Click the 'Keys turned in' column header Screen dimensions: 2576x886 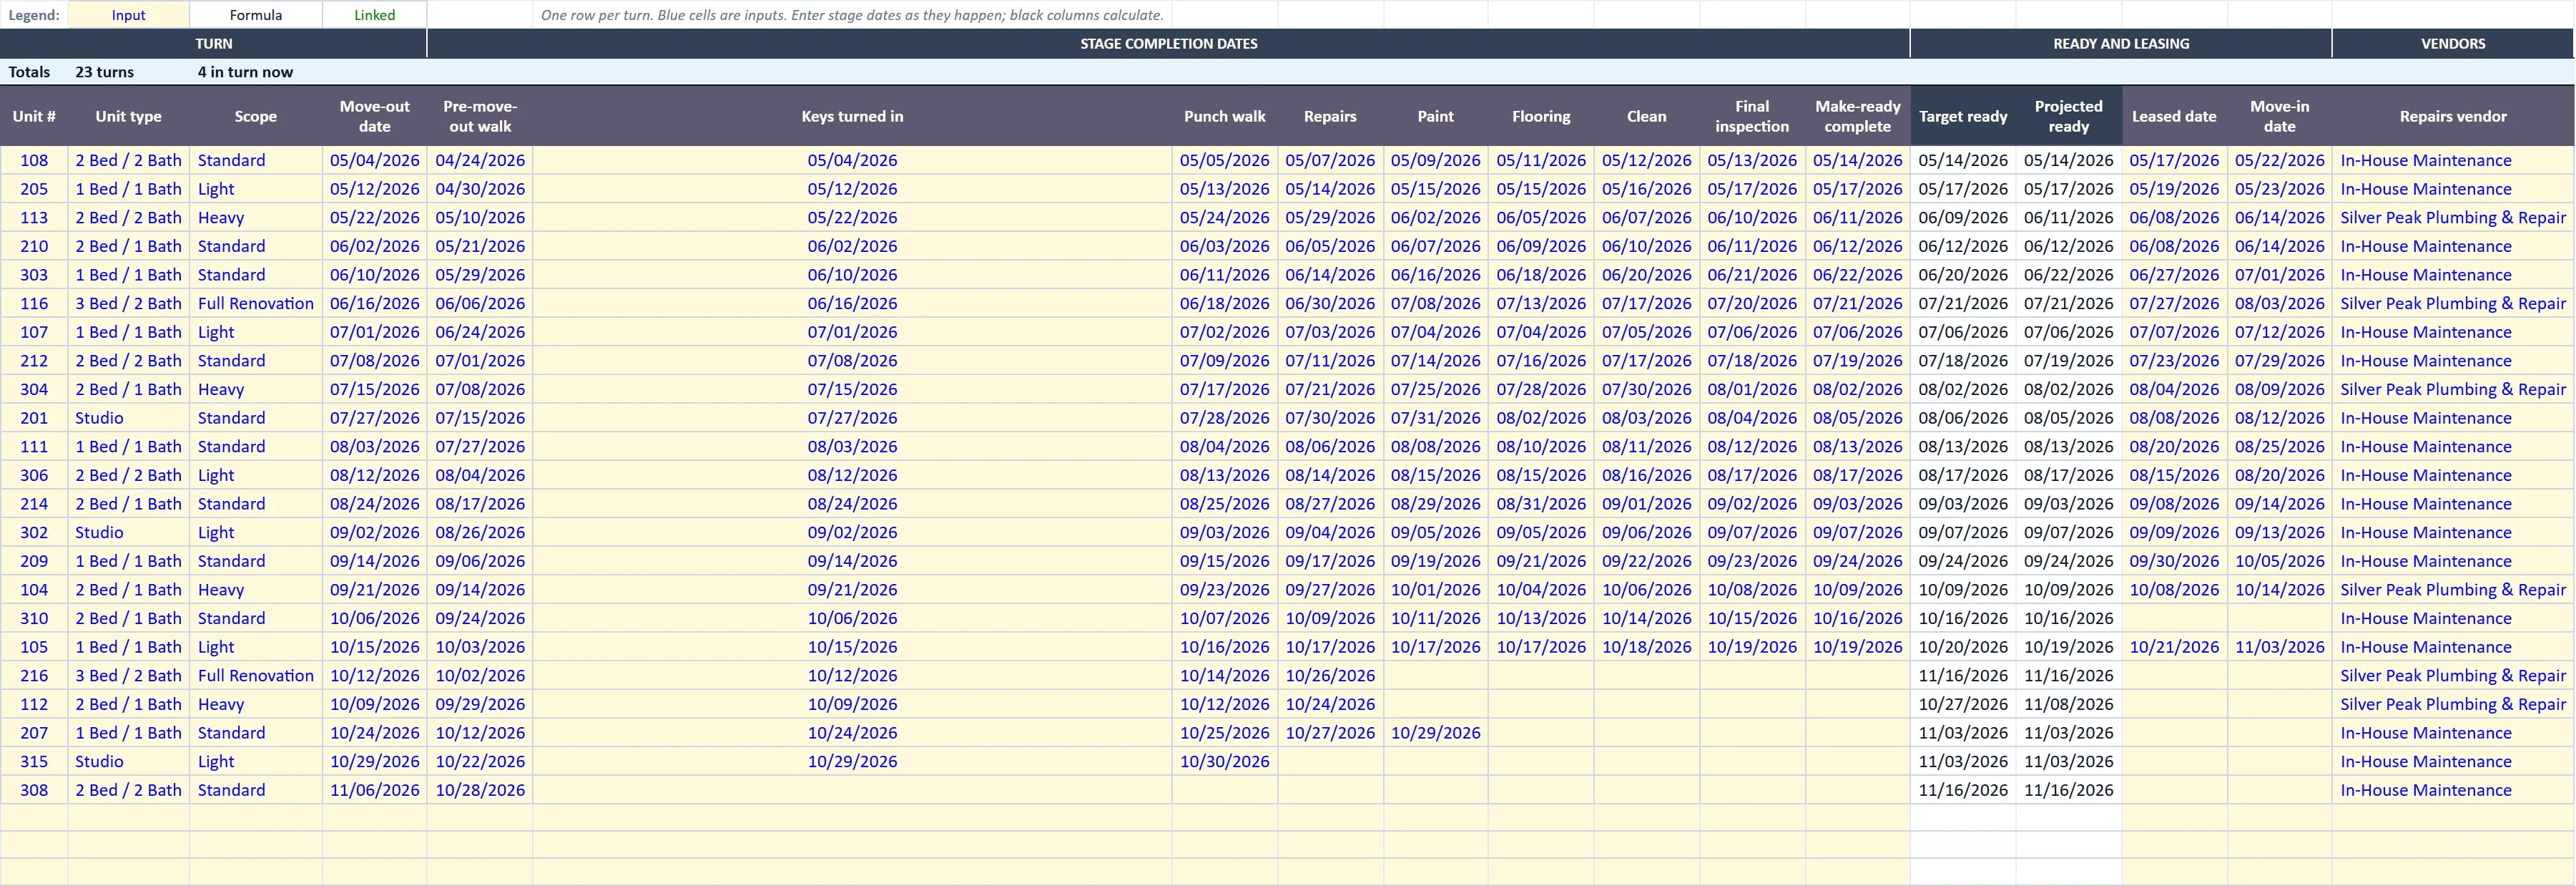coord(852,116)
